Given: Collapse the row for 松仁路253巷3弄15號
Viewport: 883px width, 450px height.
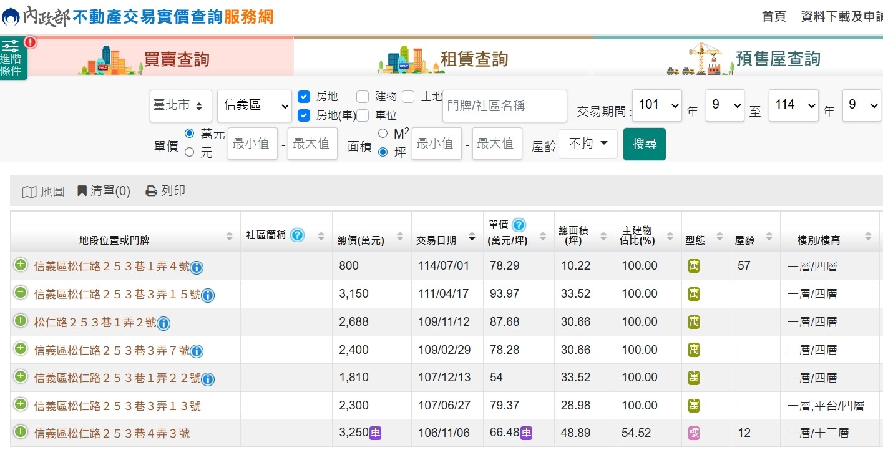Looking at the screenshot, I should click(21, 293).
